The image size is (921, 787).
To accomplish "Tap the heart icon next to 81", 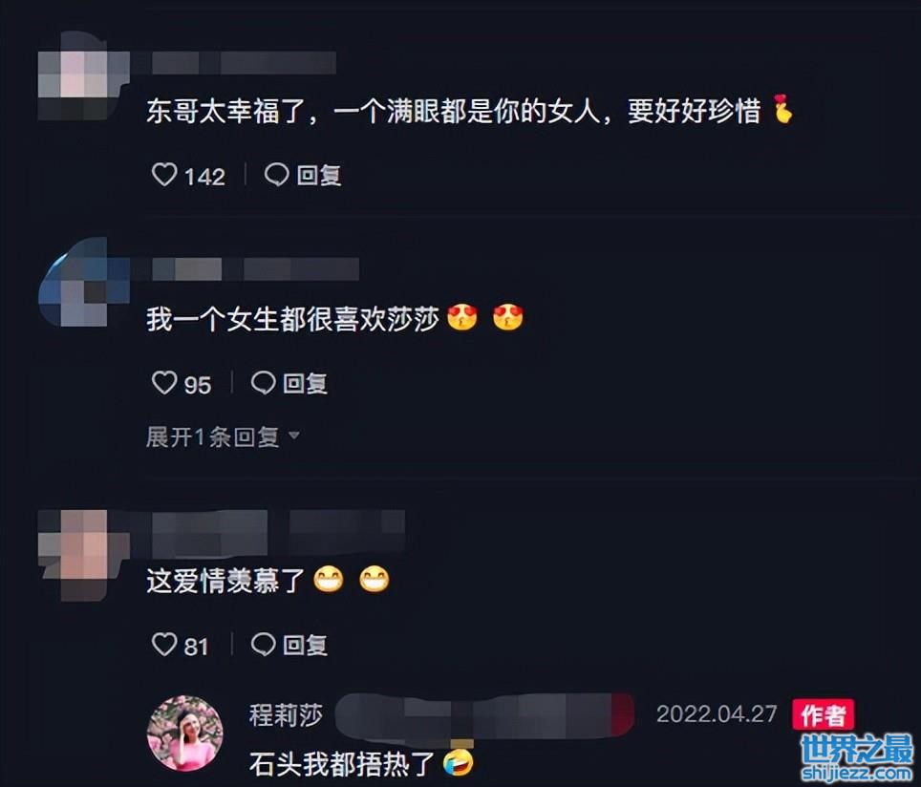I will coord(164,645).
